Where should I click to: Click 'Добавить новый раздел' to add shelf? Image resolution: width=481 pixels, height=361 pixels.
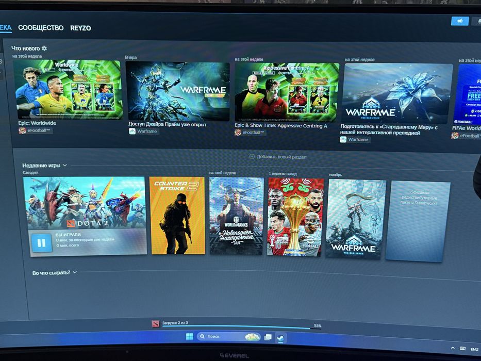pyautogui.click(x=281, y=157)
